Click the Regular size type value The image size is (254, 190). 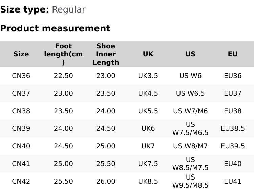click(68, 9)
